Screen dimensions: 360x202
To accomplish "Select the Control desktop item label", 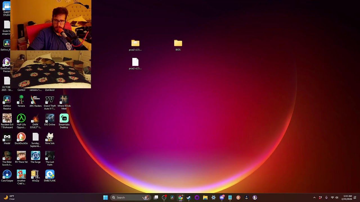I will [x=21, y=90].
